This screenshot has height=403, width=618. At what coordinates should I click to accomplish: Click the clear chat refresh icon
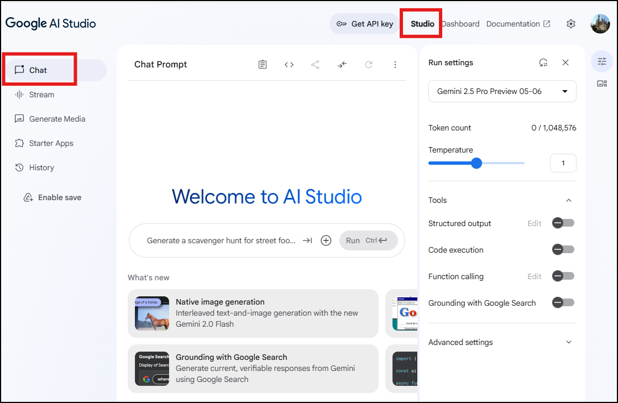point(369,65)
